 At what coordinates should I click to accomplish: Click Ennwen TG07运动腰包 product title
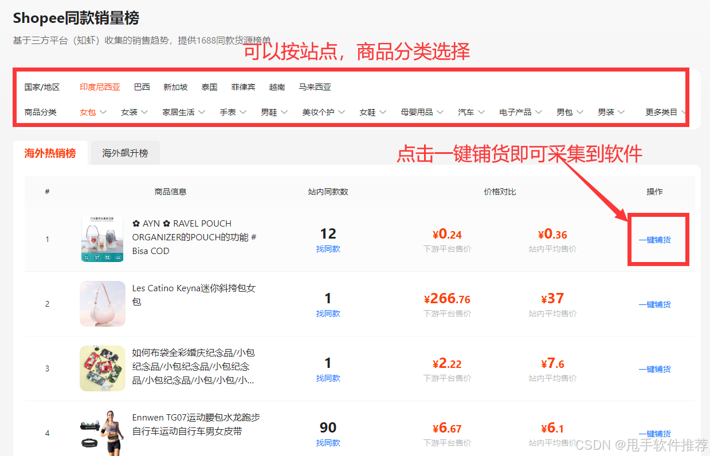pyautogui.click(x=196, y=424)
